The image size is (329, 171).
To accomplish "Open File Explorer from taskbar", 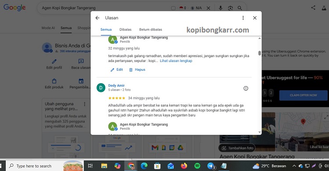I will [104, 166].
